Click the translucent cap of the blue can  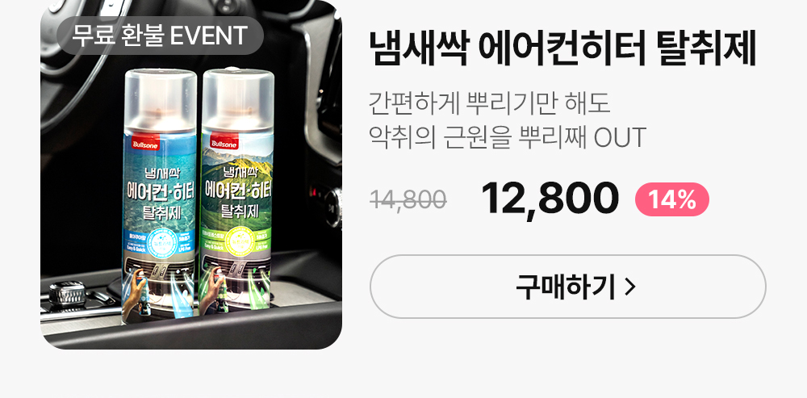pyautogui.click(x=161, y=98)
